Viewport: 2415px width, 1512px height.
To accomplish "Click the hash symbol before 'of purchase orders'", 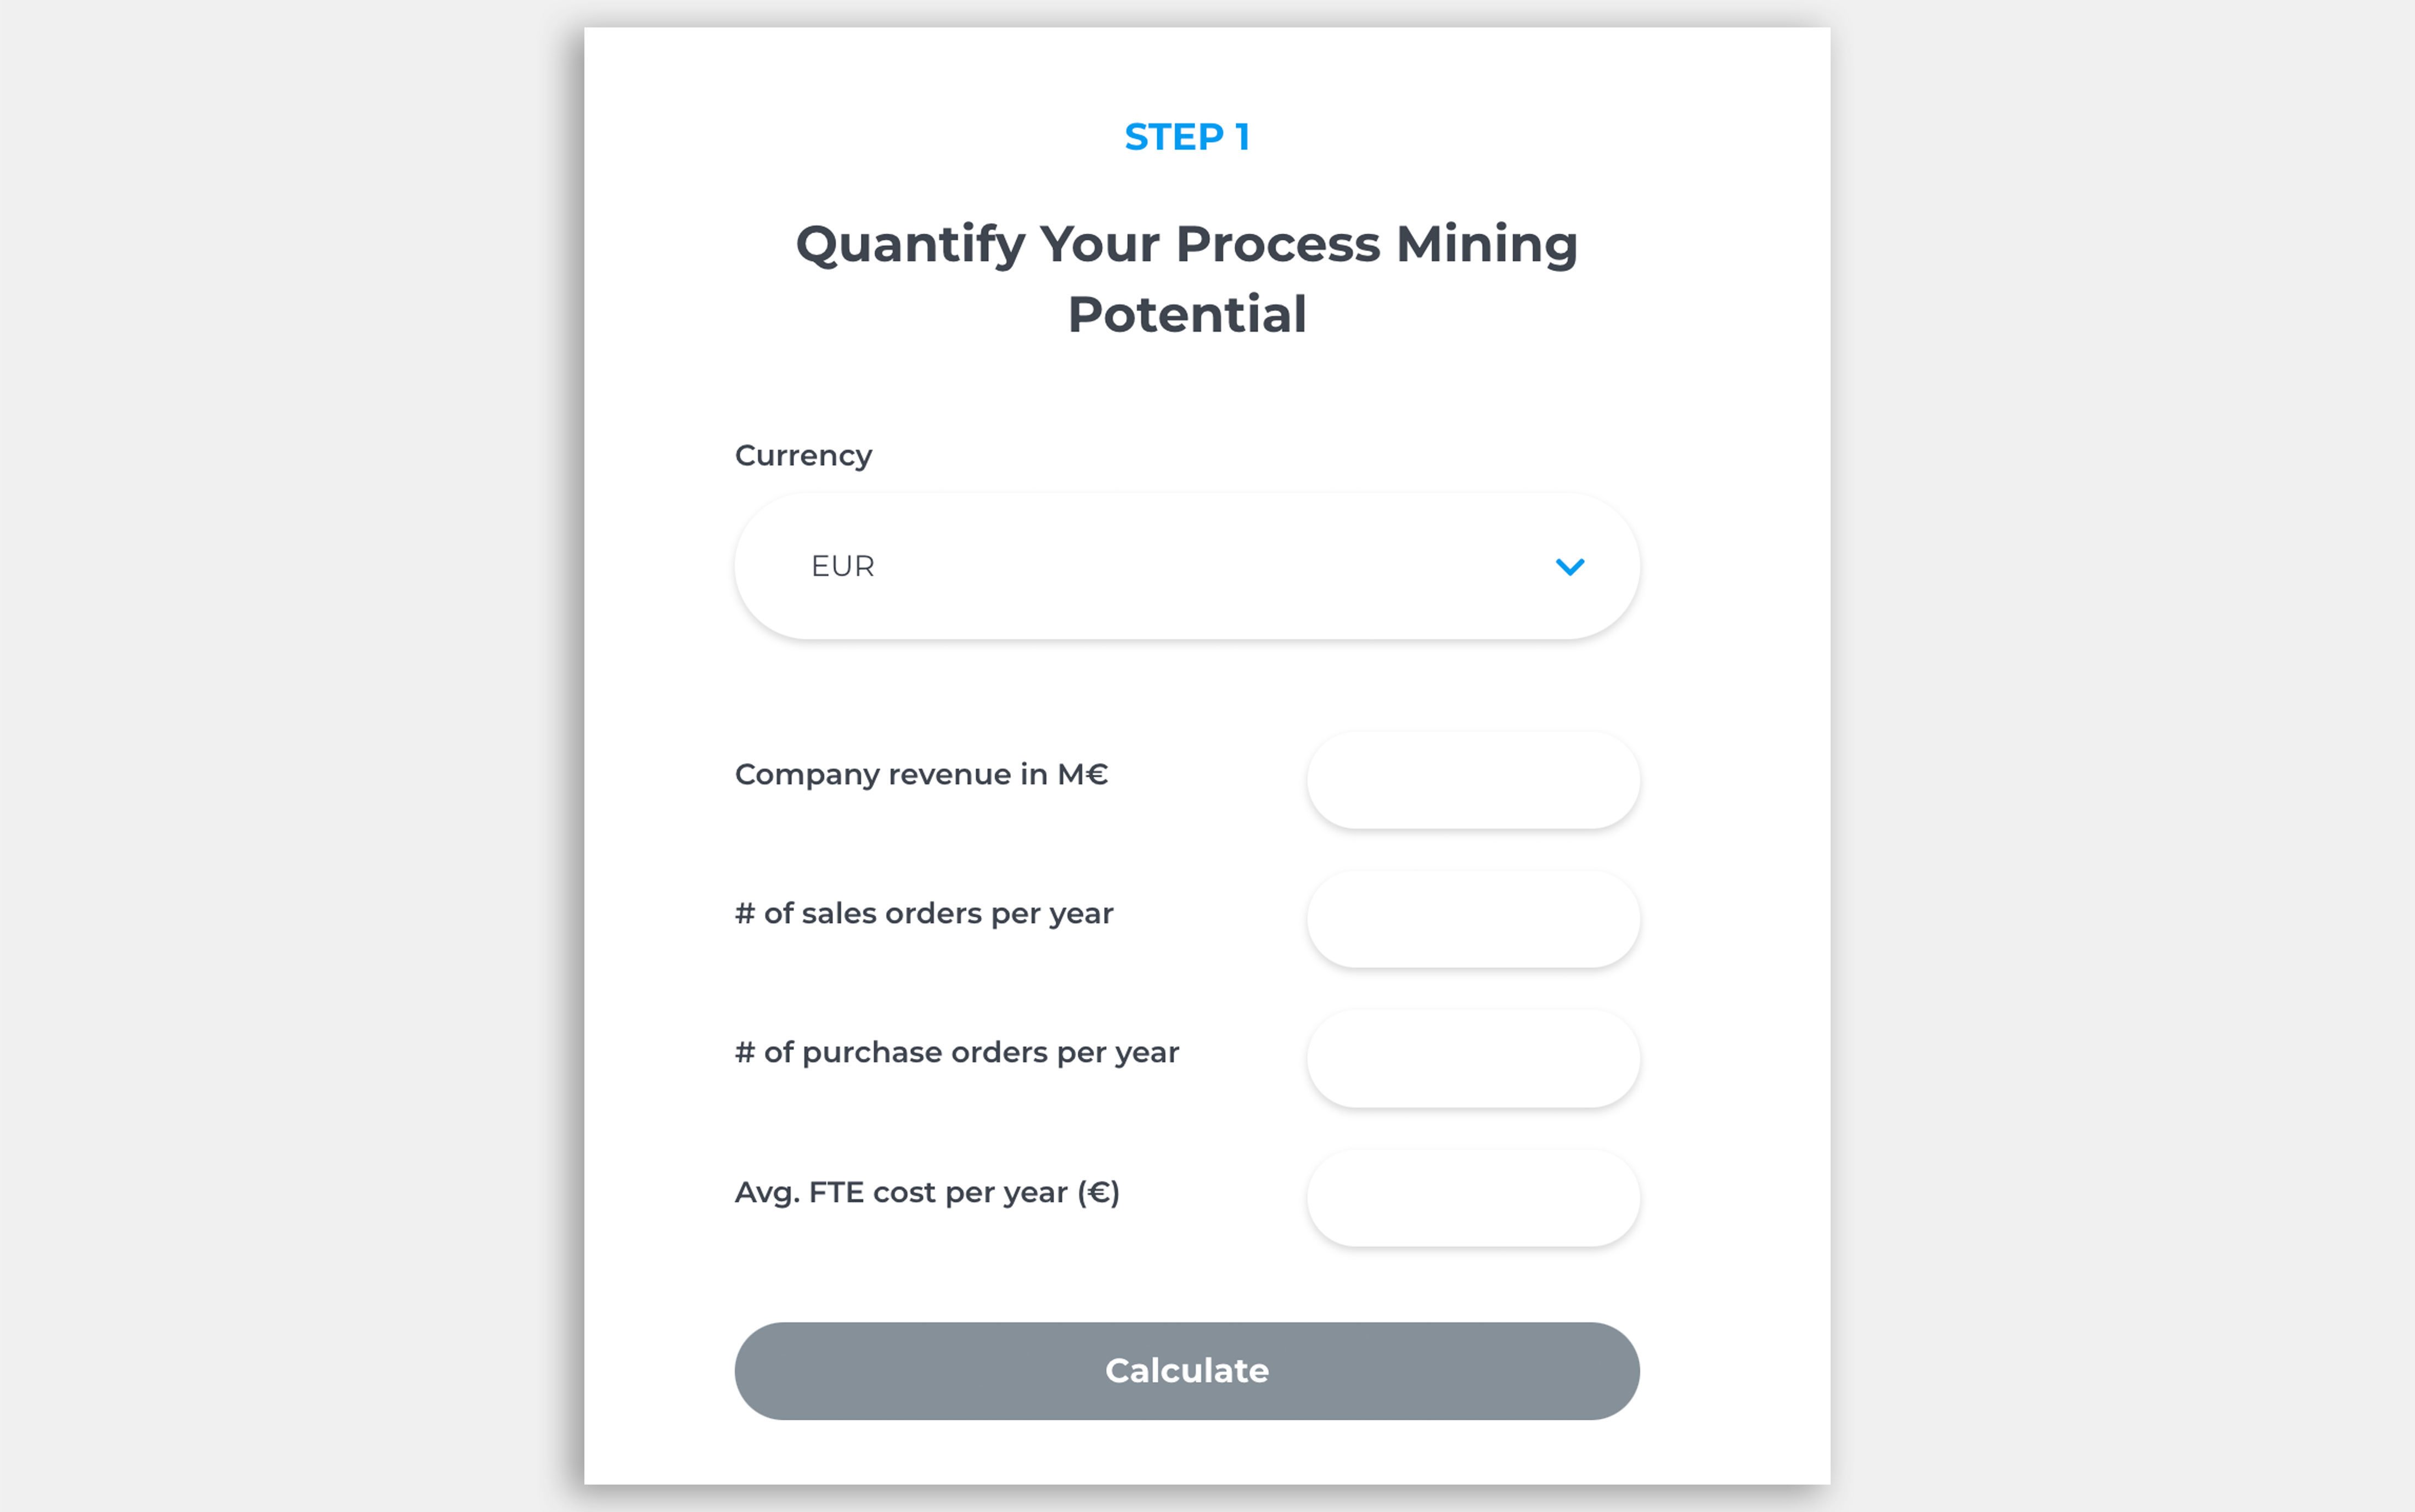I will (x=745, y=1052).
